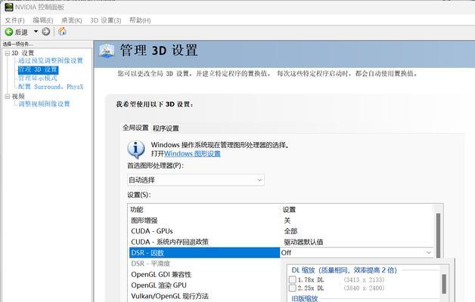Click the NVIDIA logo in title bar
This screenshot has height=302, width=475.
pos(9,7)
